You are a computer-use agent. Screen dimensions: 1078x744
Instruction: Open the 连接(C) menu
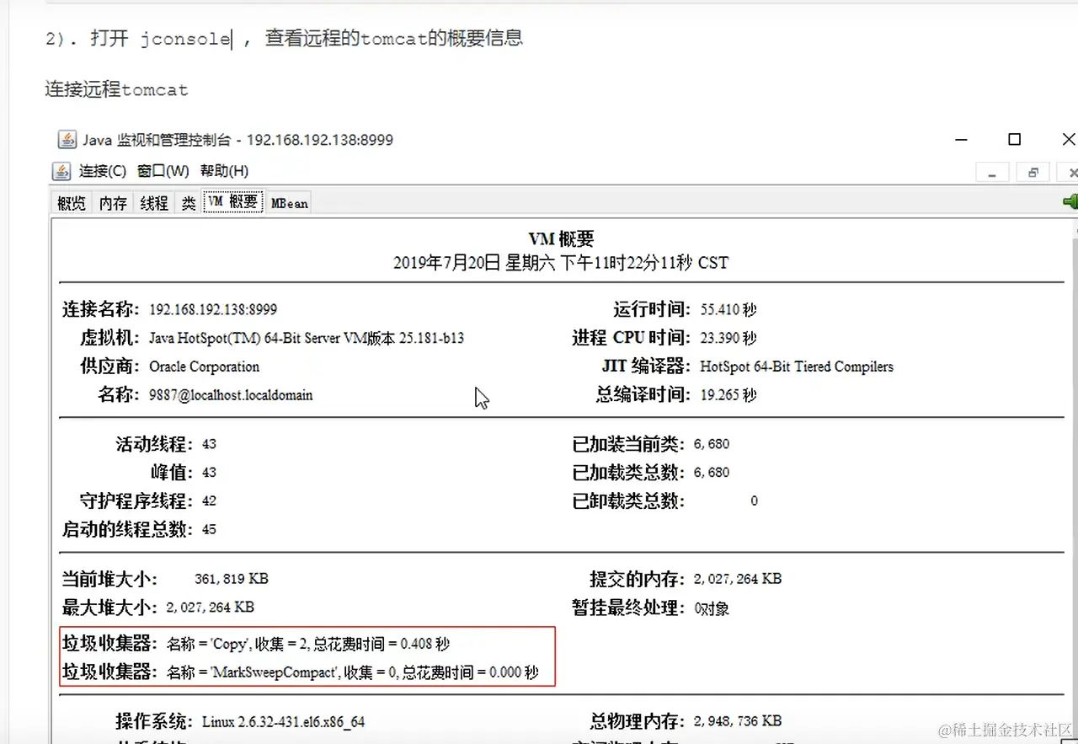(x=103, y=171)
